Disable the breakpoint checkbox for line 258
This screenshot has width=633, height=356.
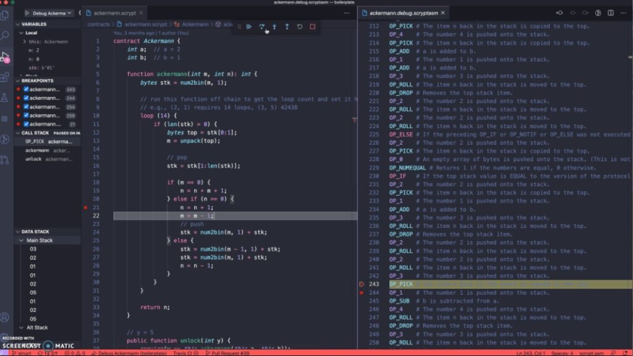coord(26,115)
